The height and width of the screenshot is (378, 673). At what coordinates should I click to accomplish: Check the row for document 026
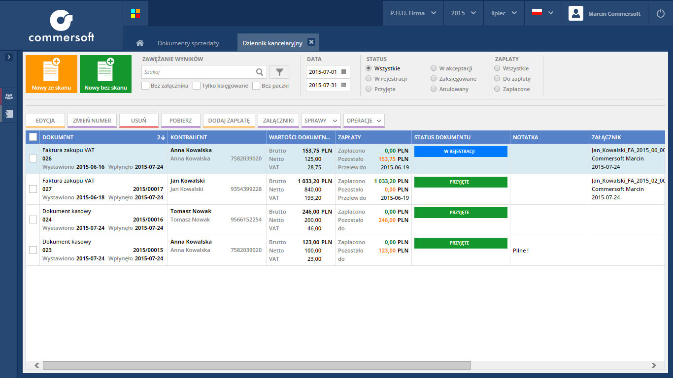click(33, 158)
